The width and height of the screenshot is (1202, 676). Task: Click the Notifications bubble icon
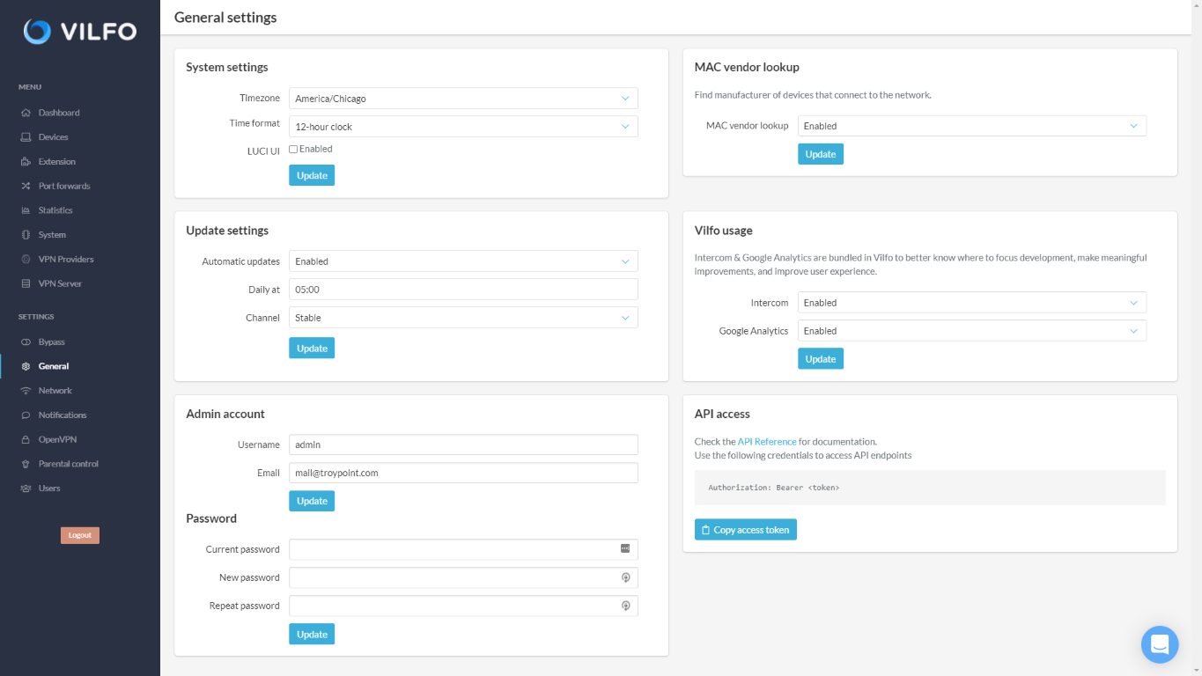[x=26, y=415]
